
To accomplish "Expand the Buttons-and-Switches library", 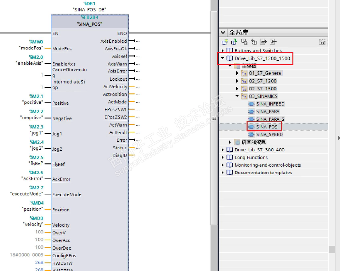I will point(222,51).
